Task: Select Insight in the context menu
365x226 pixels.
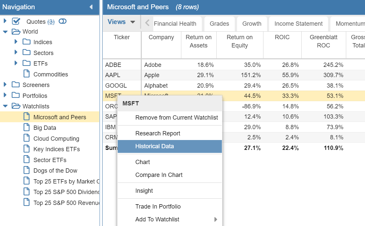Action: (170, 191)
